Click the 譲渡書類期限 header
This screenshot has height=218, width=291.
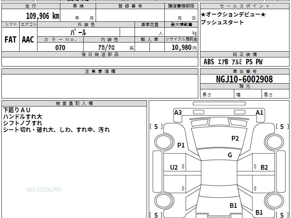(x=181, y=6)
